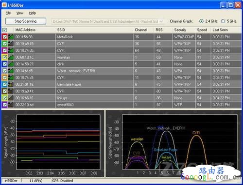This screenshot has width=243, height=185.
Task: Click signal icon in the qwert9840 row
Action: tap(11, 105)
